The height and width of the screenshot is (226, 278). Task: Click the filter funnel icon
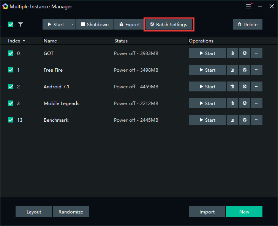tap(21, 25)
